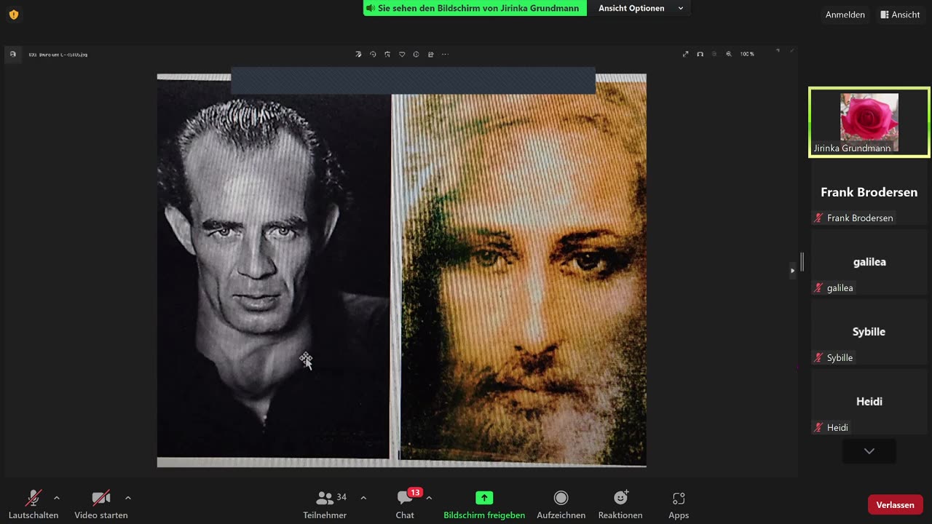Click the yellow encryption shield icon
932x524 pixels.
click(13, 15)
